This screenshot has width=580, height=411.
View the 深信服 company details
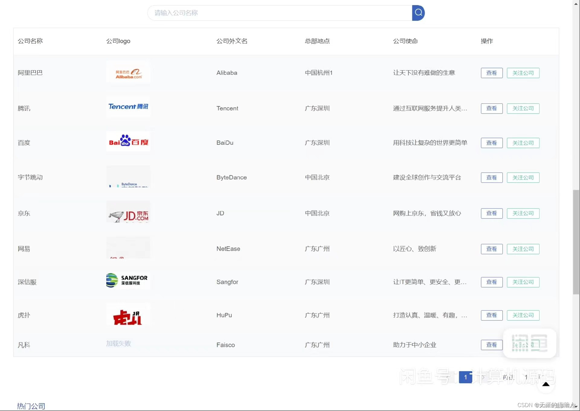491,282
